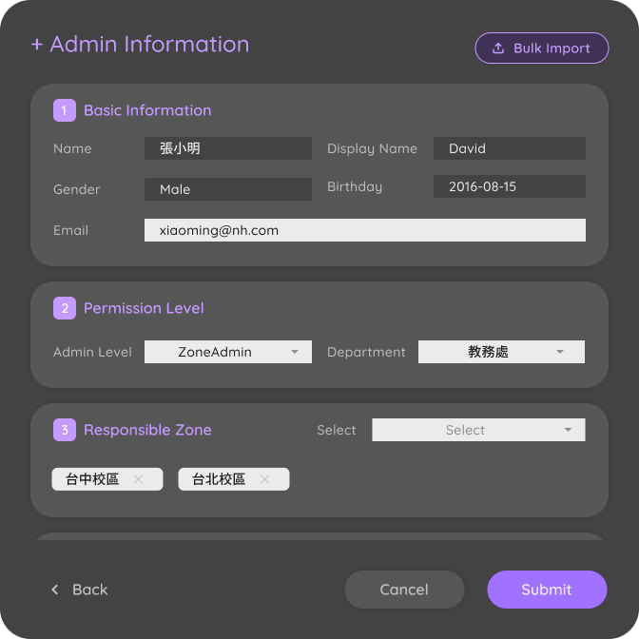
Task: Click the 台中校區 tag label
Action: click(x=92, y=479)
